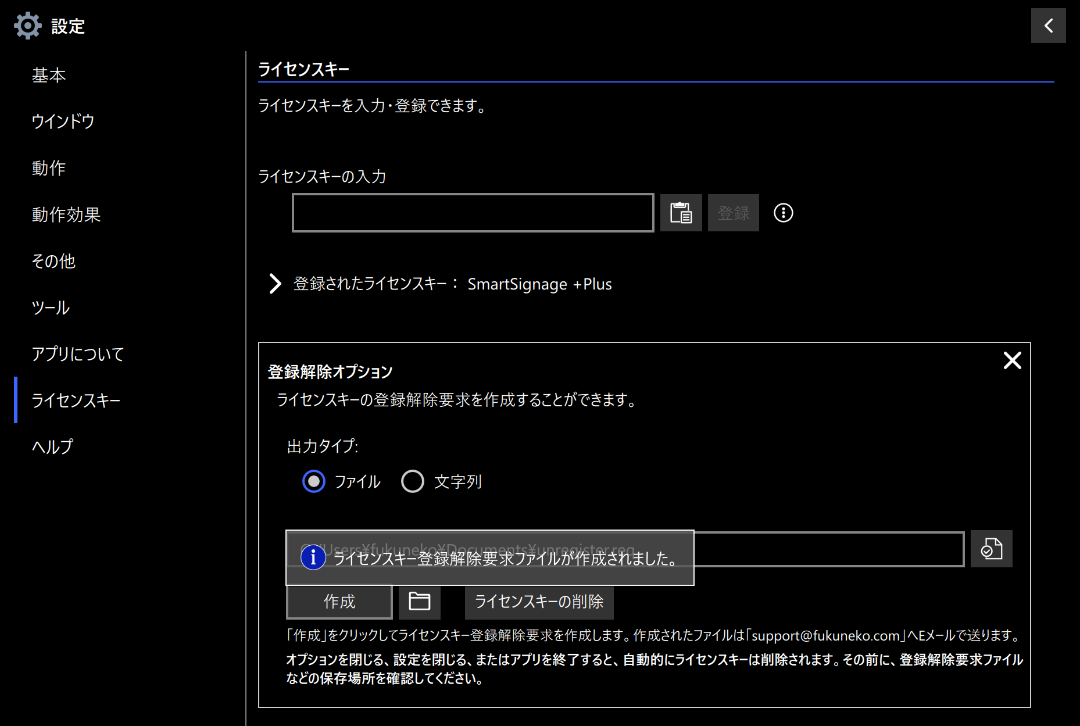Click the select output file icon
The width and height of the screenshot is (1080, 726).
pos(991,549)
